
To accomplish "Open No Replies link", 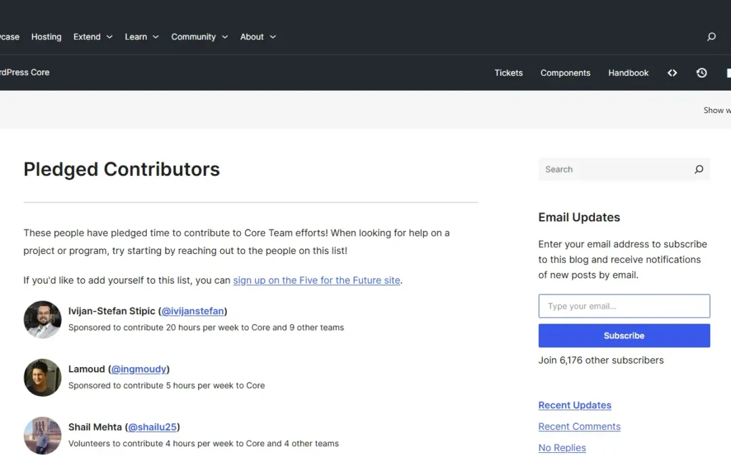I will pos(562,448).
